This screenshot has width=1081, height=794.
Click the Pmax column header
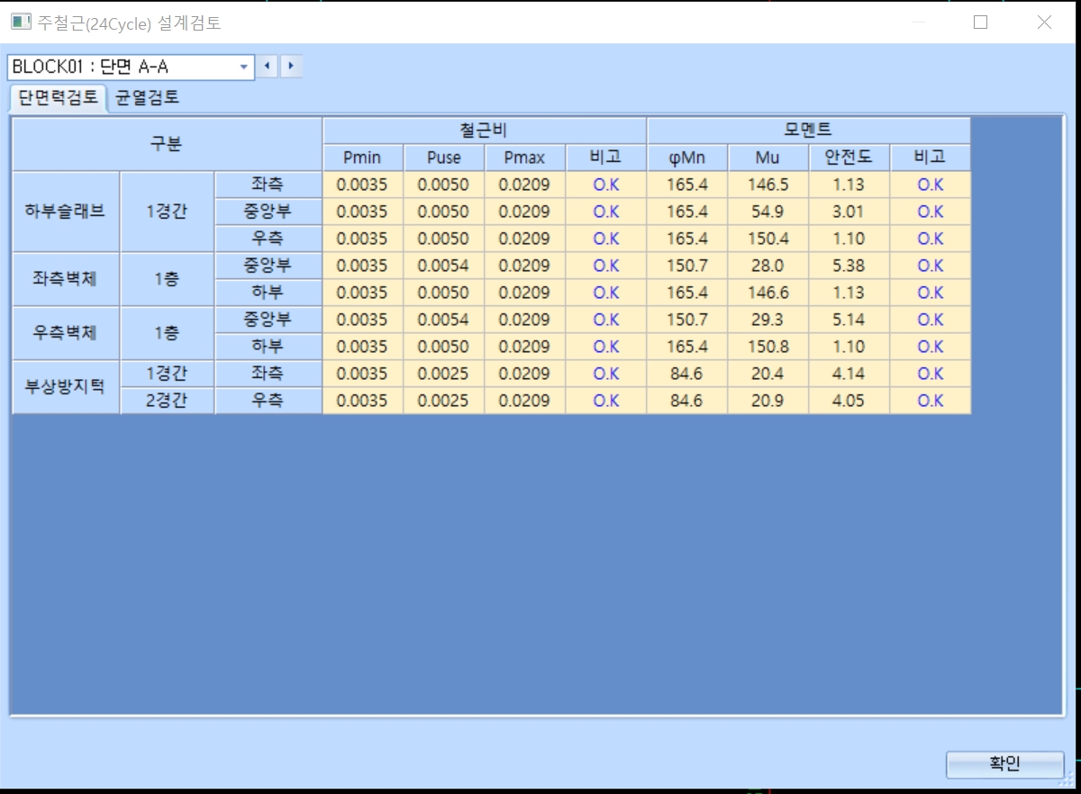(525, 158)
